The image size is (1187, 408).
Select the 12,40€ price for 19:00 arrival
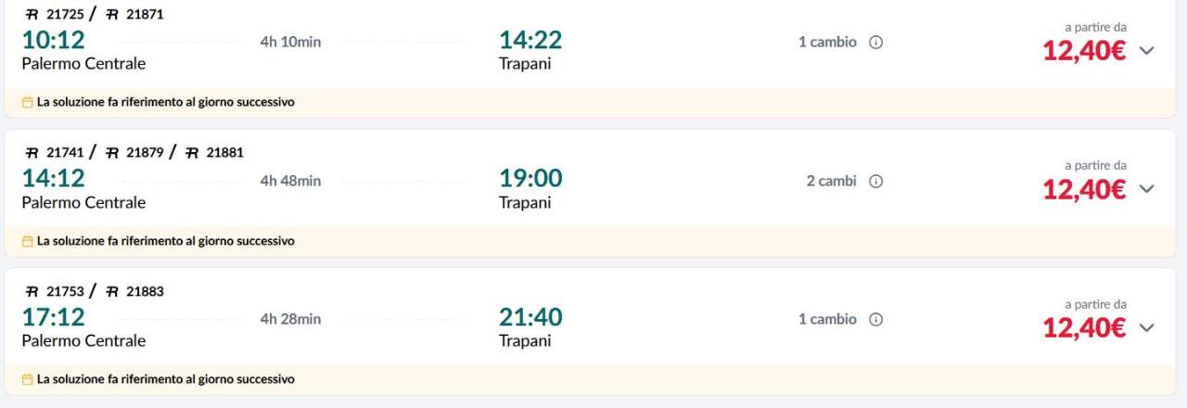tap(1084, 189)
